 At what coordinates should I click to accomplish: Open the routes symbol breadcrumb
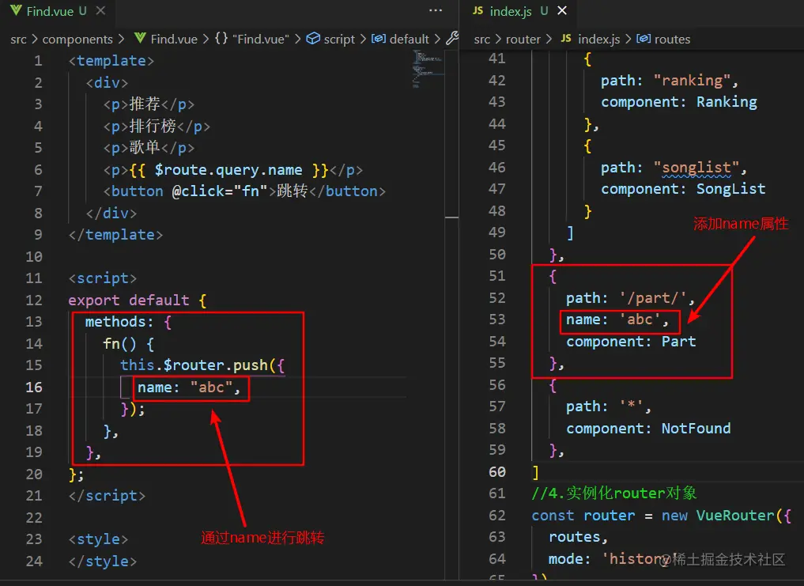pyautogui.click(x=672, y=39)
